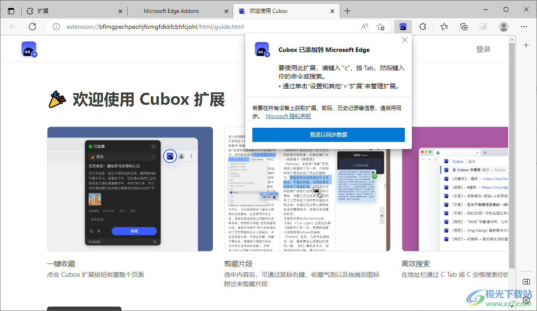Image resolution: width=537 pixels, height=311 pixels.
Task: Minimize the Edge window
Action: (x=486, y=9)
